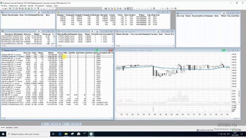
Task: Open the Создать окно menu
Action: 13,6
